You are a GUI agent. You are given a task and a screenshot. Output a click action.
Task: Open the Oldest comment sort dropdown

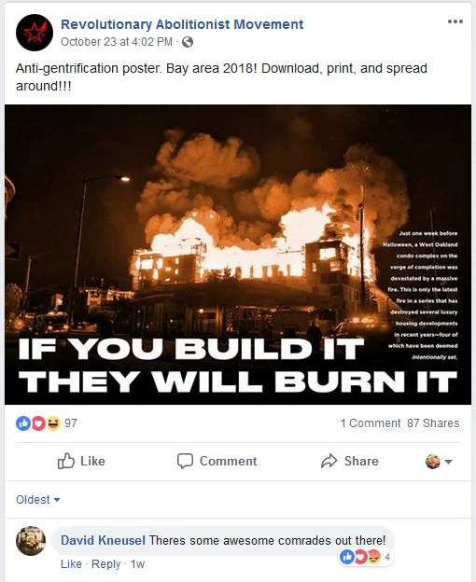pyautogui.click(x=38, y=500)
